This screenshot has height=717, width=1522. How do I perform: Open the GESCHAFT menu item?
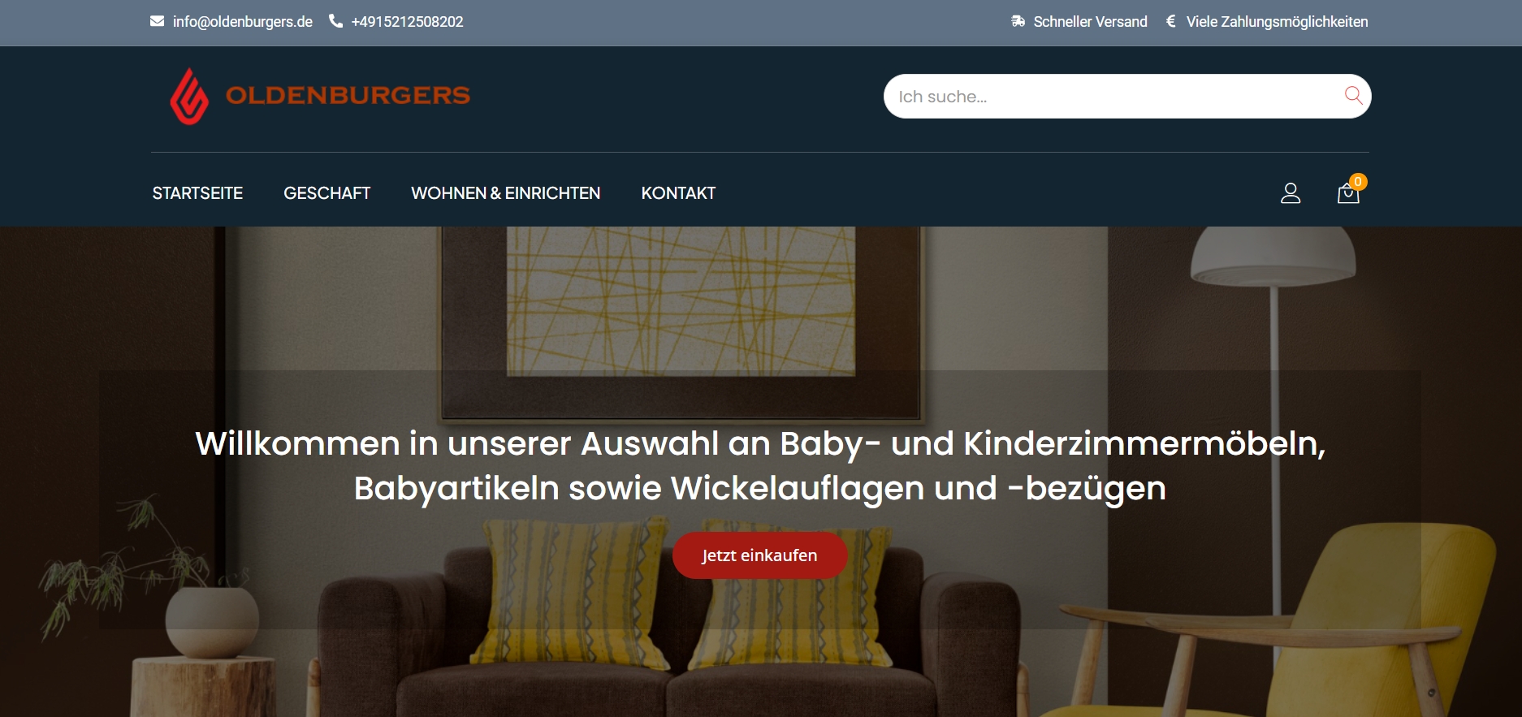(x=327, y=193)
